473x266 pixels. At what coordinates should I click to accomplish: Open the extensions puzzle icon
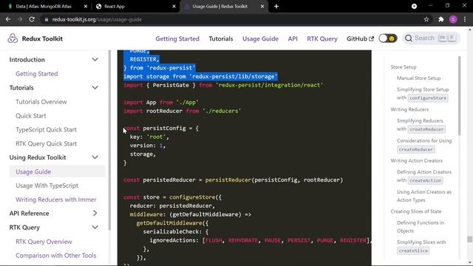pos(441,19)
